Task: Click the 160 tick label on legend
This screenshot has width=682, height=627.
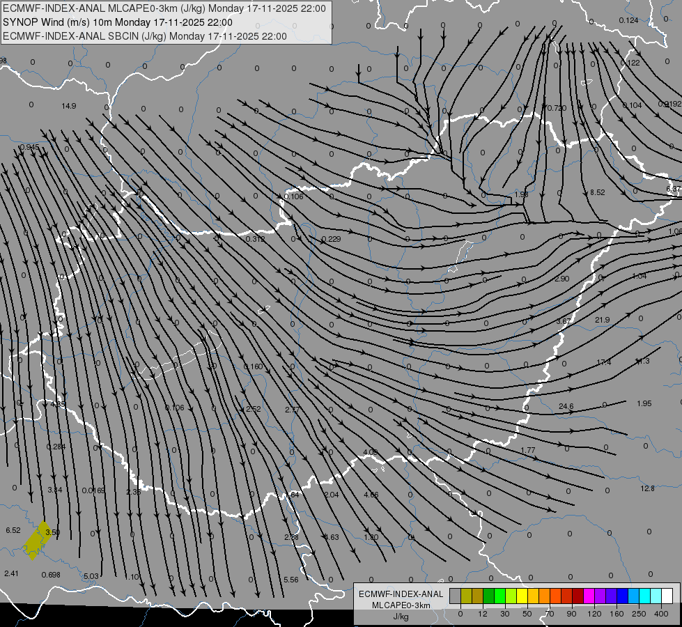Action: [x=617, y=614]
